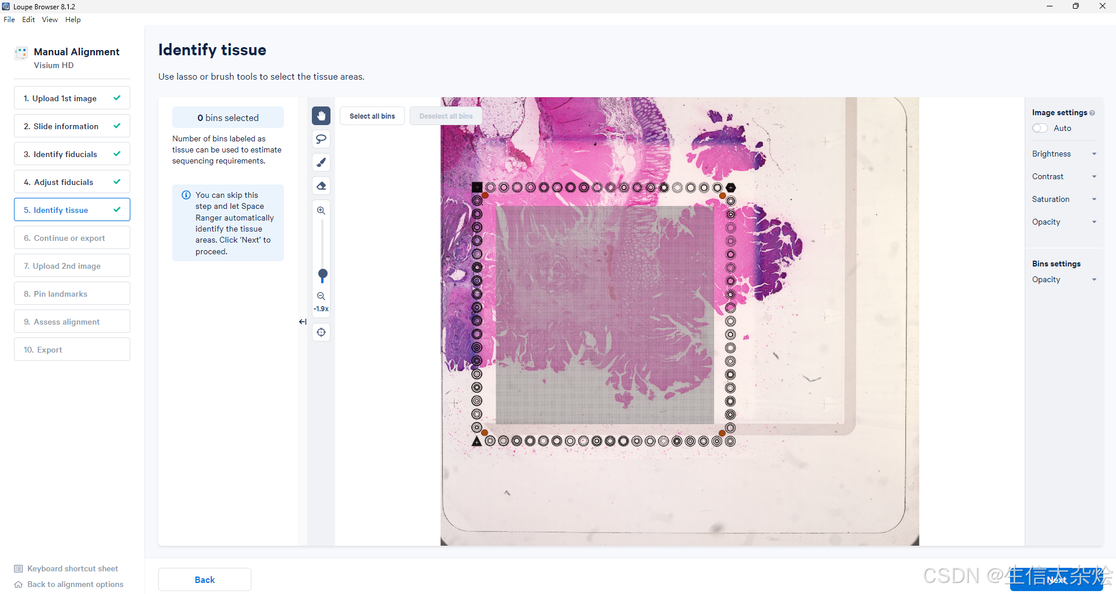Go to step 10 Export
Screen dimensions: 1116x594
pos(72,349)
